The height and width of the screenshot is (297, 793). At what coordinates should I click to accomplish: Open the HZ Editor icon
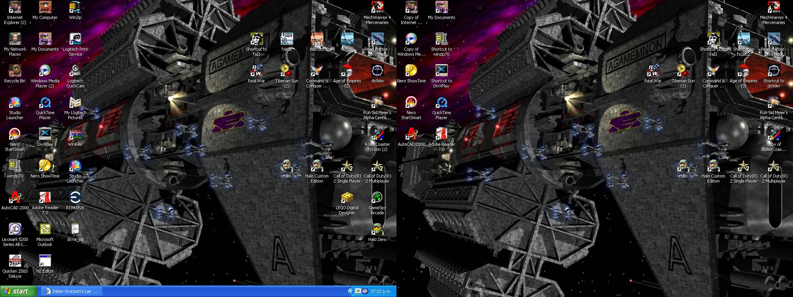click(x=45, y=265)
